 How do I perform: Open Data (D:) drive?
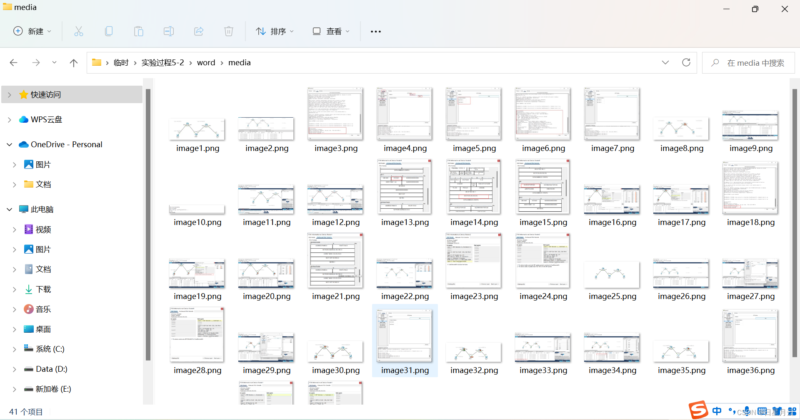point(52,369)
